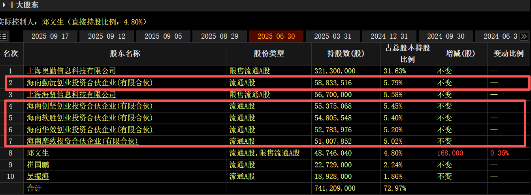Viewport: 531px width, 195px height.
Task: Click the 实际控制人 邱文生 info line
Action: (73, 21)
